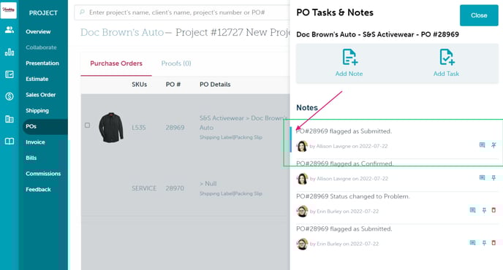Image resolution: width=503 pixels, height=270 pixels.
Task: Click the black shirt product thumbnail
Action: tap(111, 127)
